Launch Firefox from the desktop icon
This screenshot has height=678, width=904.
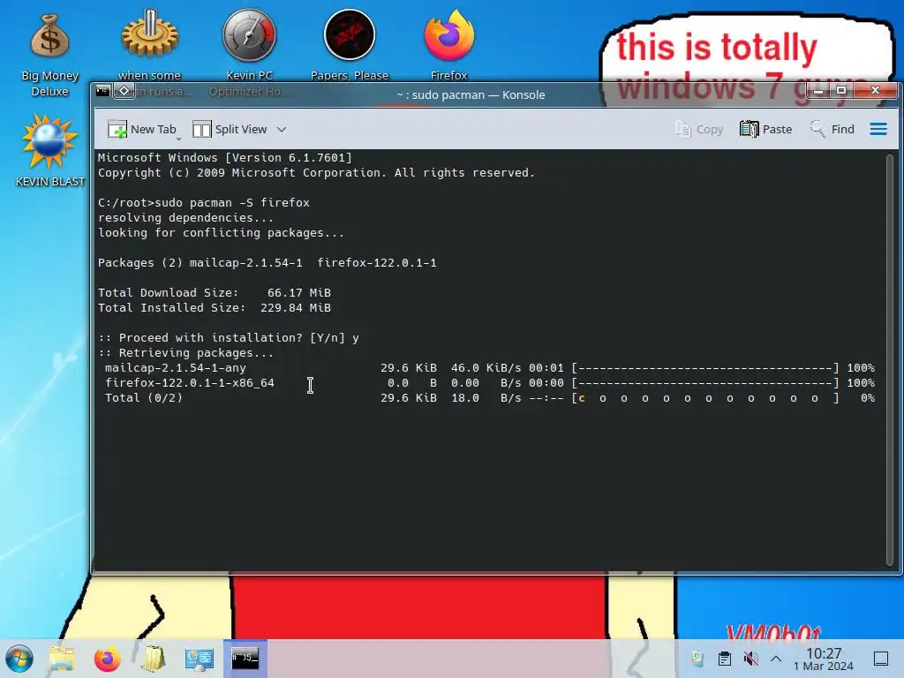point(449,46)
